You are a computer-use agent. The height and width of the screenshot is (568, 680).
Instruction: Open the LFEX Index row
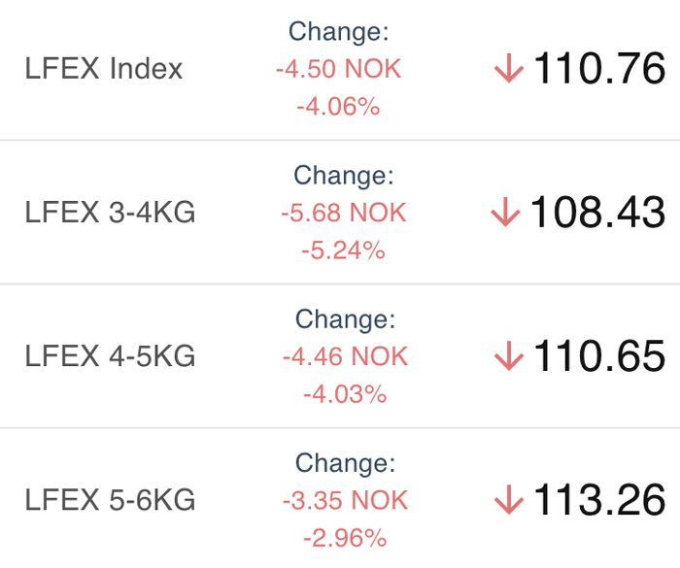[x=340, y=69]
